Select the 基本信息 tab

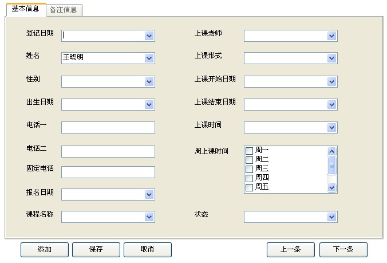pos(26,9)
